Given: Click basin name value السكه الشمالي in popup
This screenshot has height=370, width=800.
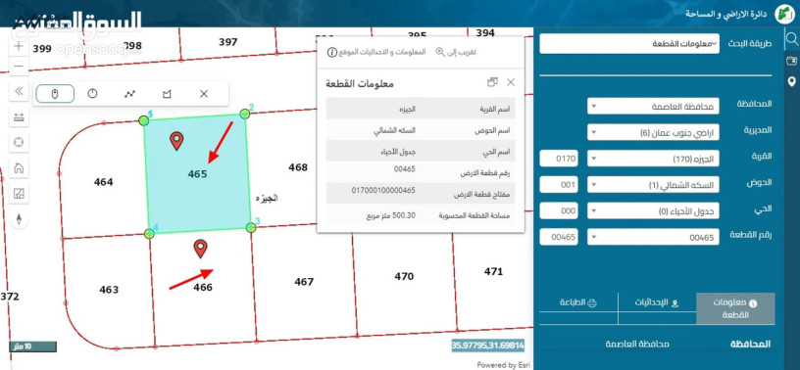Looking at the screenshot, I should tap(395, 130).
